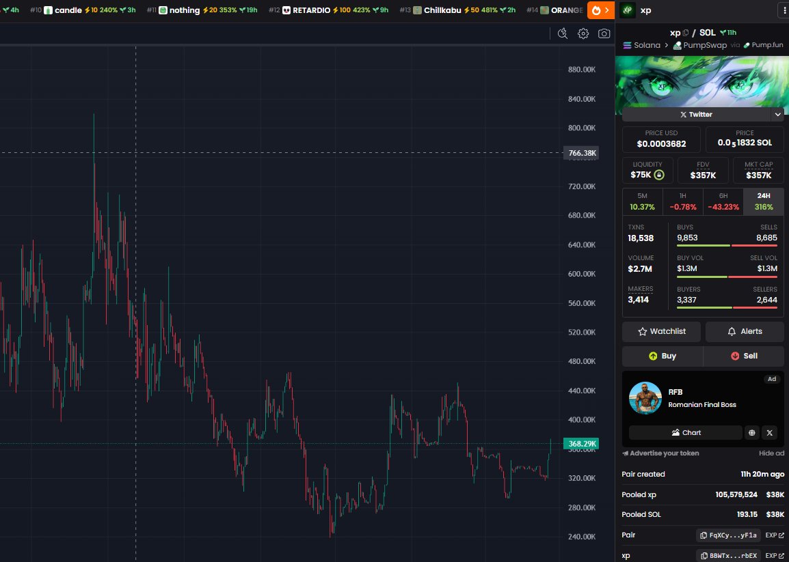
Task: Open the RFB ad Chart button
Action: tap(685, 433)
